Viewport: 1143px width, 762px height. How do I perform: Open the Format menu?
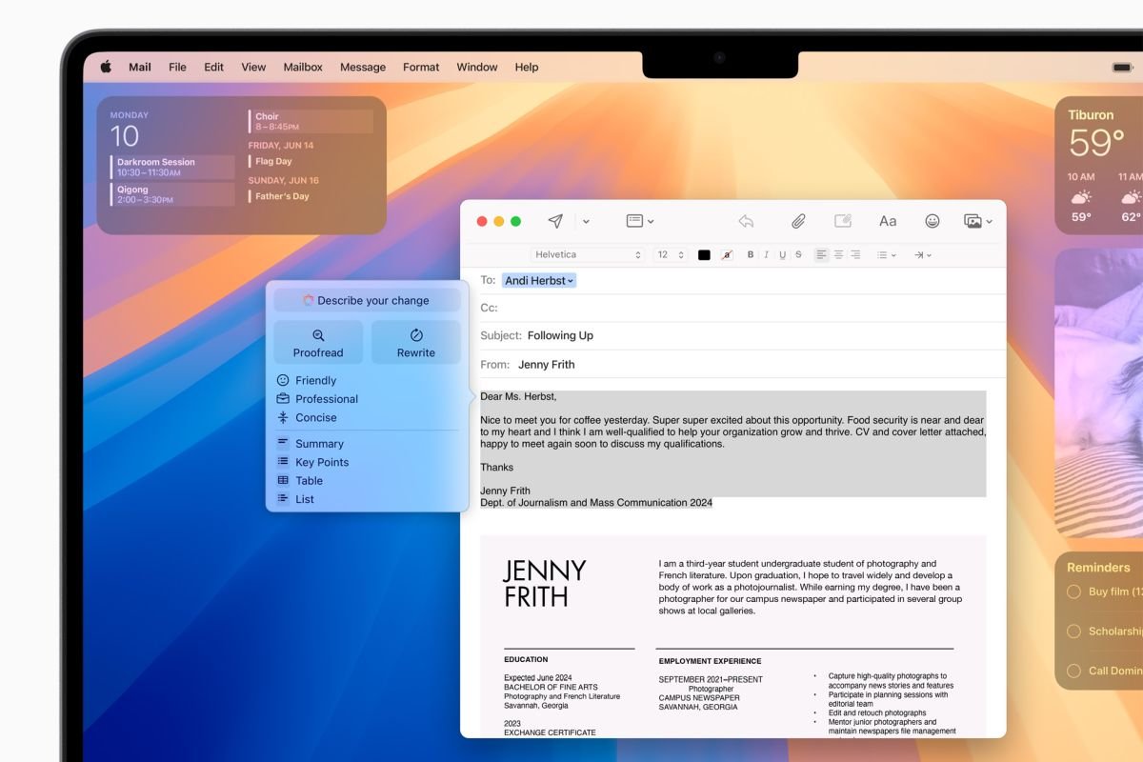pos(421,68)
